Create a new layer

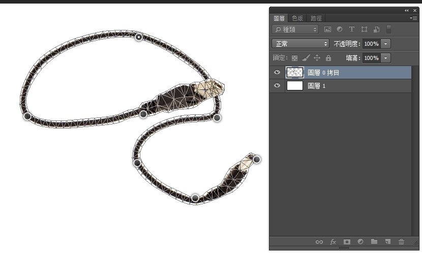click(387, 242)
